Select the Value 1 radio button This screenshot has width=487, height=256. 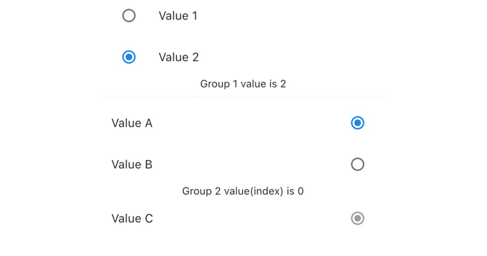click(129, 16)
